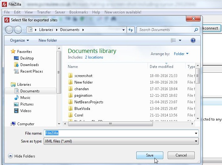Click the refresh arrows icon beside address bar

pyautogui.click(x=131, y=30)
